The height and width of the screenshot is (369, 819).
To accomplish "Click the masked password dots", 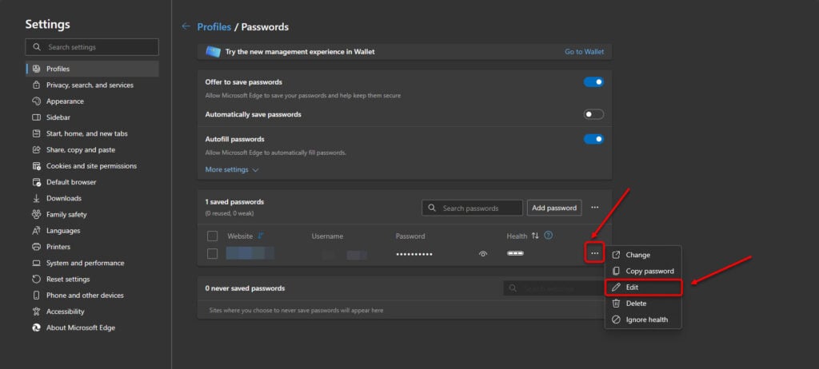I will coord(414,254).
